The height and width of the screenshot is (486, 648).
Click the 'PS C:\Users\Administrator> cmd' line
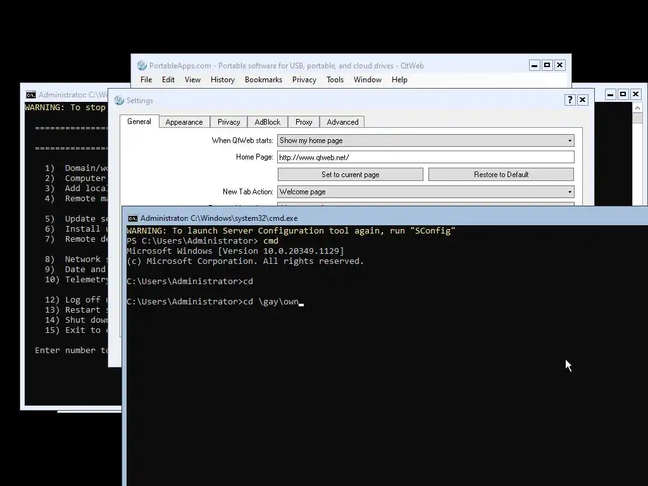202,241
